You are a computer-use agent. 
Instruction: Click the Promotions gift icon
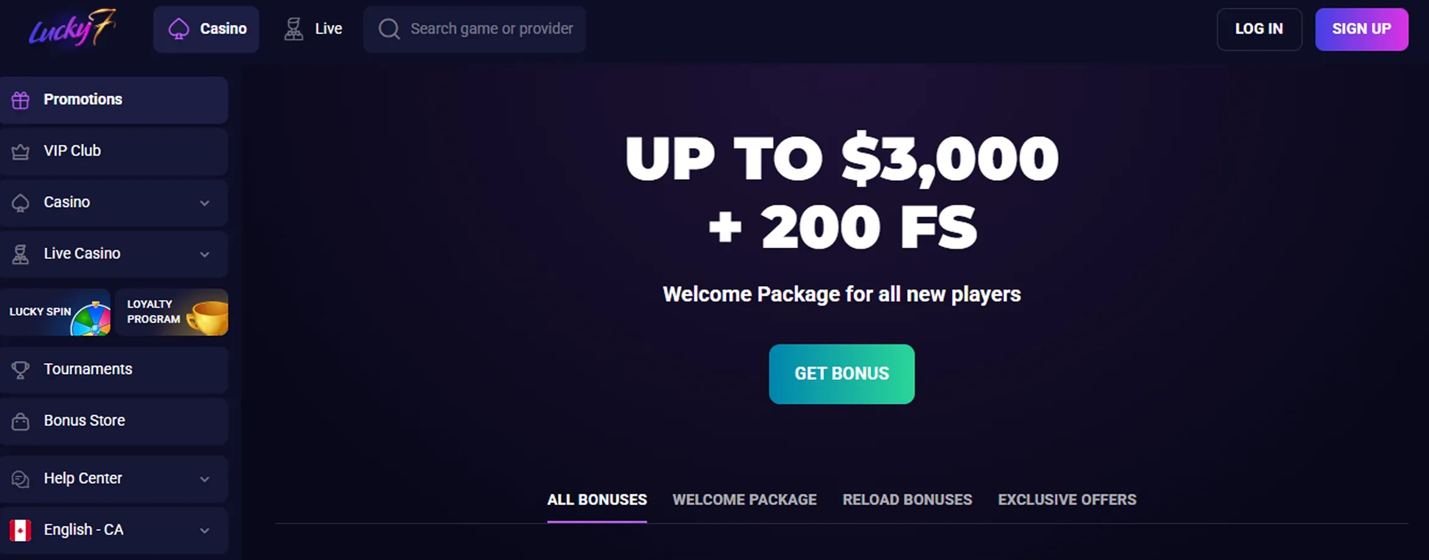[21, 99]
